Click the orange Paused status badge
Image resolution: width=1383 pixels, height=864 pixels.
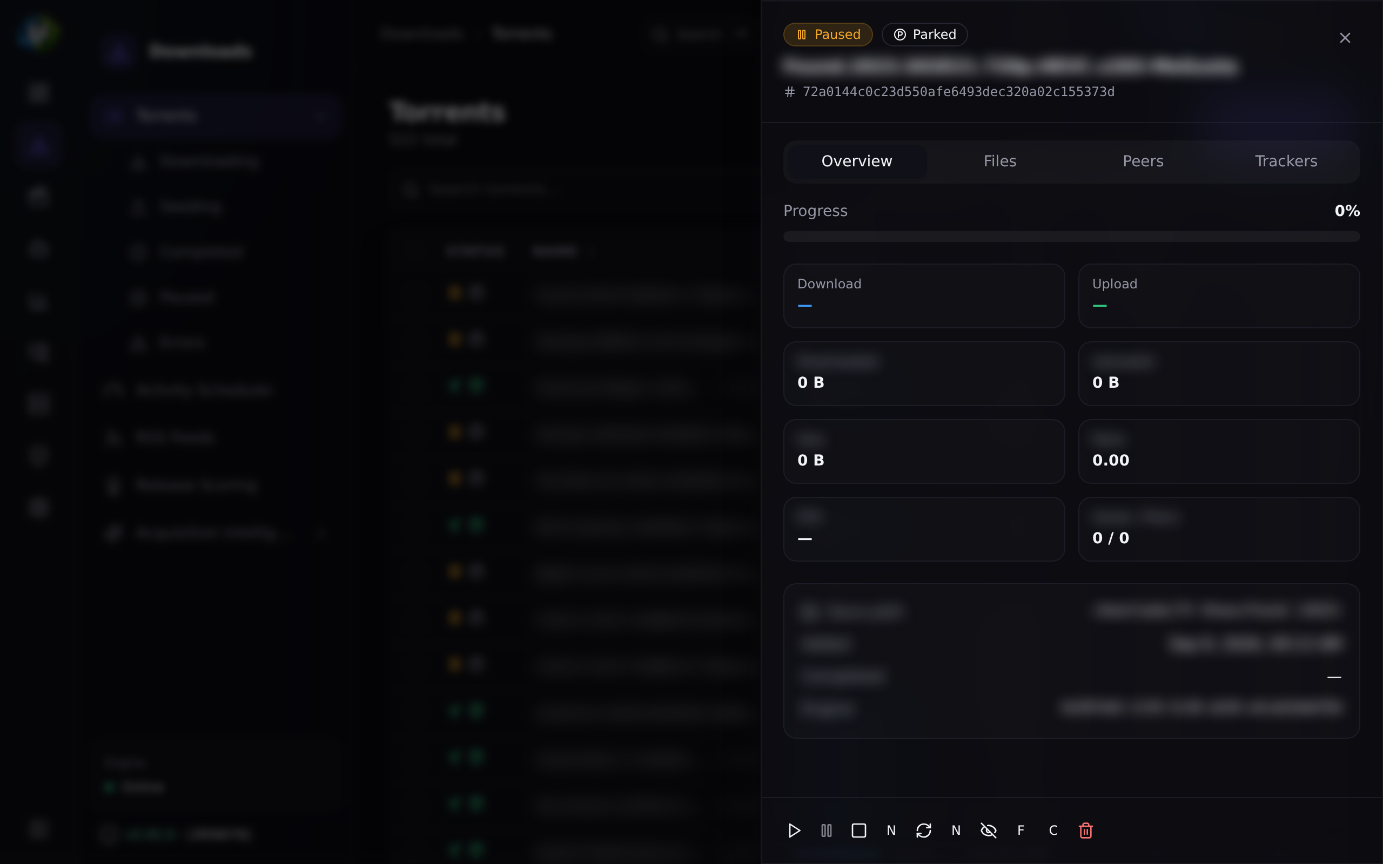point(828,34)
